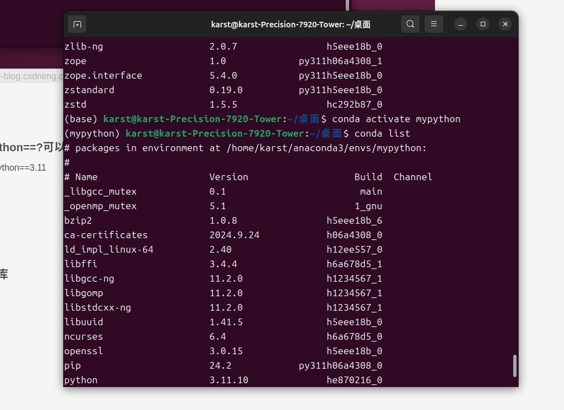Click build string 'hc292b87_0'
This screenshot has height=410, width=564.
click(354, 104)
